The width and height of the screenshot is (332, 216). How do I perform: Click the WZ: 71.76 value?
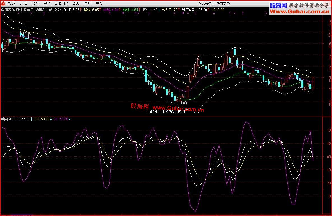click(170, 10)
